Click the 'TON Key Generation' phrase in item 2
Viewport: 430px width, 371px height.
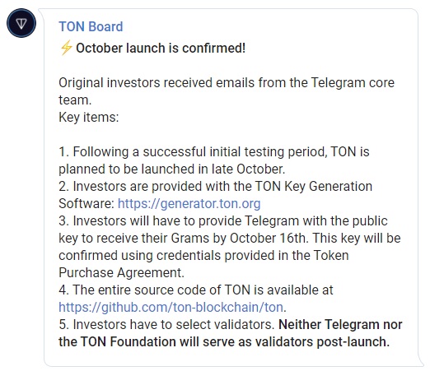[314, 187]
